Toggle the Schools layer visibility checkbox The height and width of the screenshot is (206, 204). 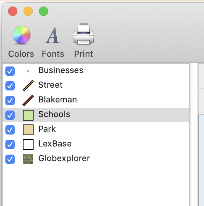pyautogui.click(x=10, y=115)
